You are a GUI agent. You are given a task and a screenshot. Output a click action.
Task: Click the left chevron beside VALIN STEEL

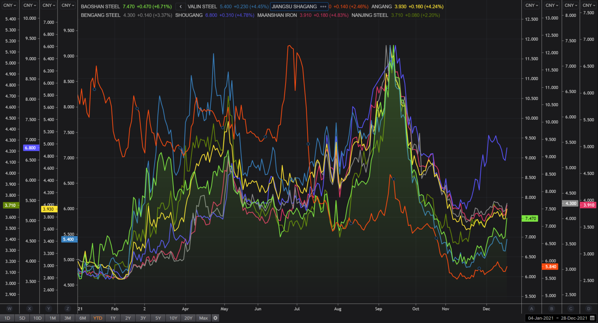[181, 6]
